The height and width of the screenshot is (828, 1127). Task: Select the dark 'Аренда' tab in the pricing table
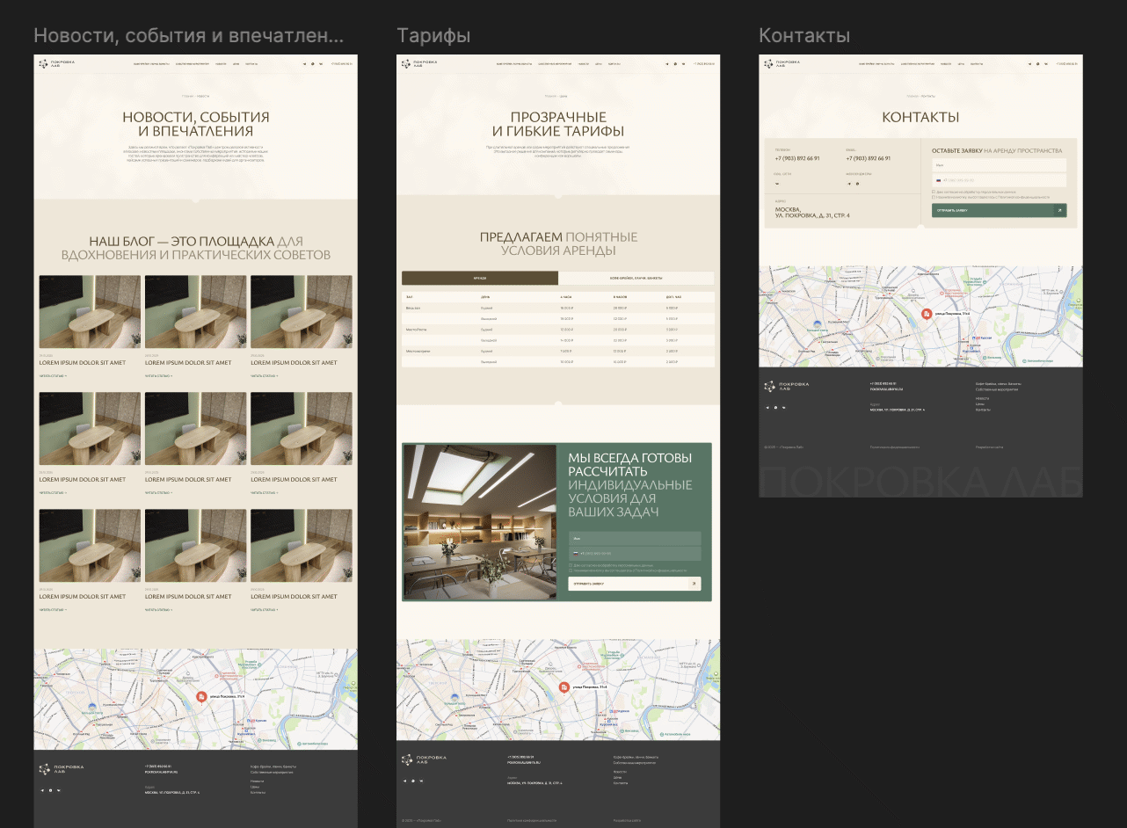coord(480,278)
